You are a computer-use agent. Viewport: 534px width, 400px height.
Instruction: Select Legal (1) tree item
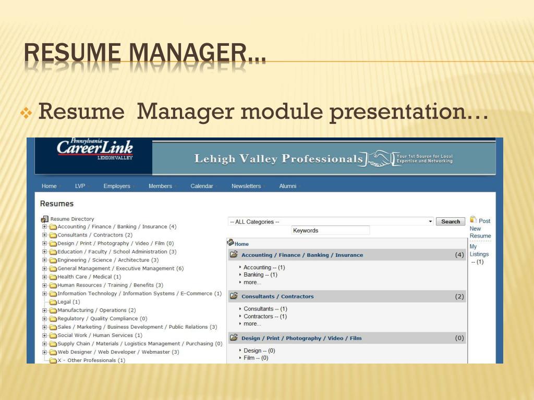pos(68,302)
